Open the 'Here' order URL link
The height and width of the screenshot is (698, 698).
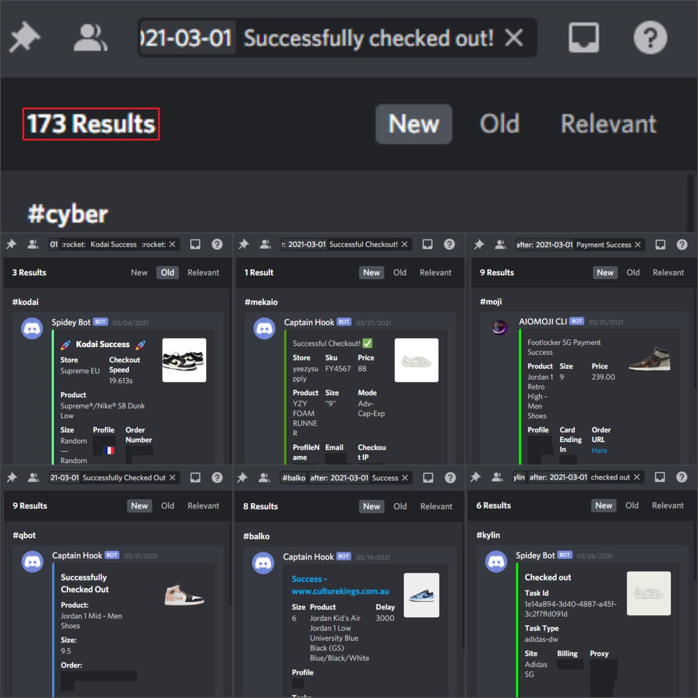[599, 451]
